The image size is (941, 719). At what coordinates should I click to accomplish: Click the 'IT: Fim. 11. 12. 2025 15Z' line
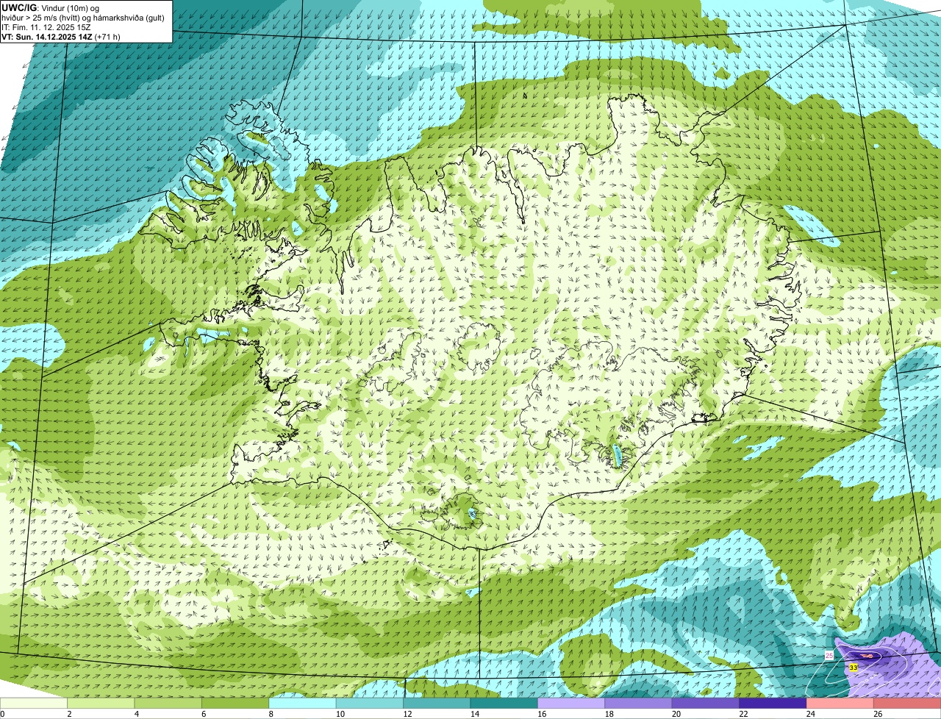(46, 27)
